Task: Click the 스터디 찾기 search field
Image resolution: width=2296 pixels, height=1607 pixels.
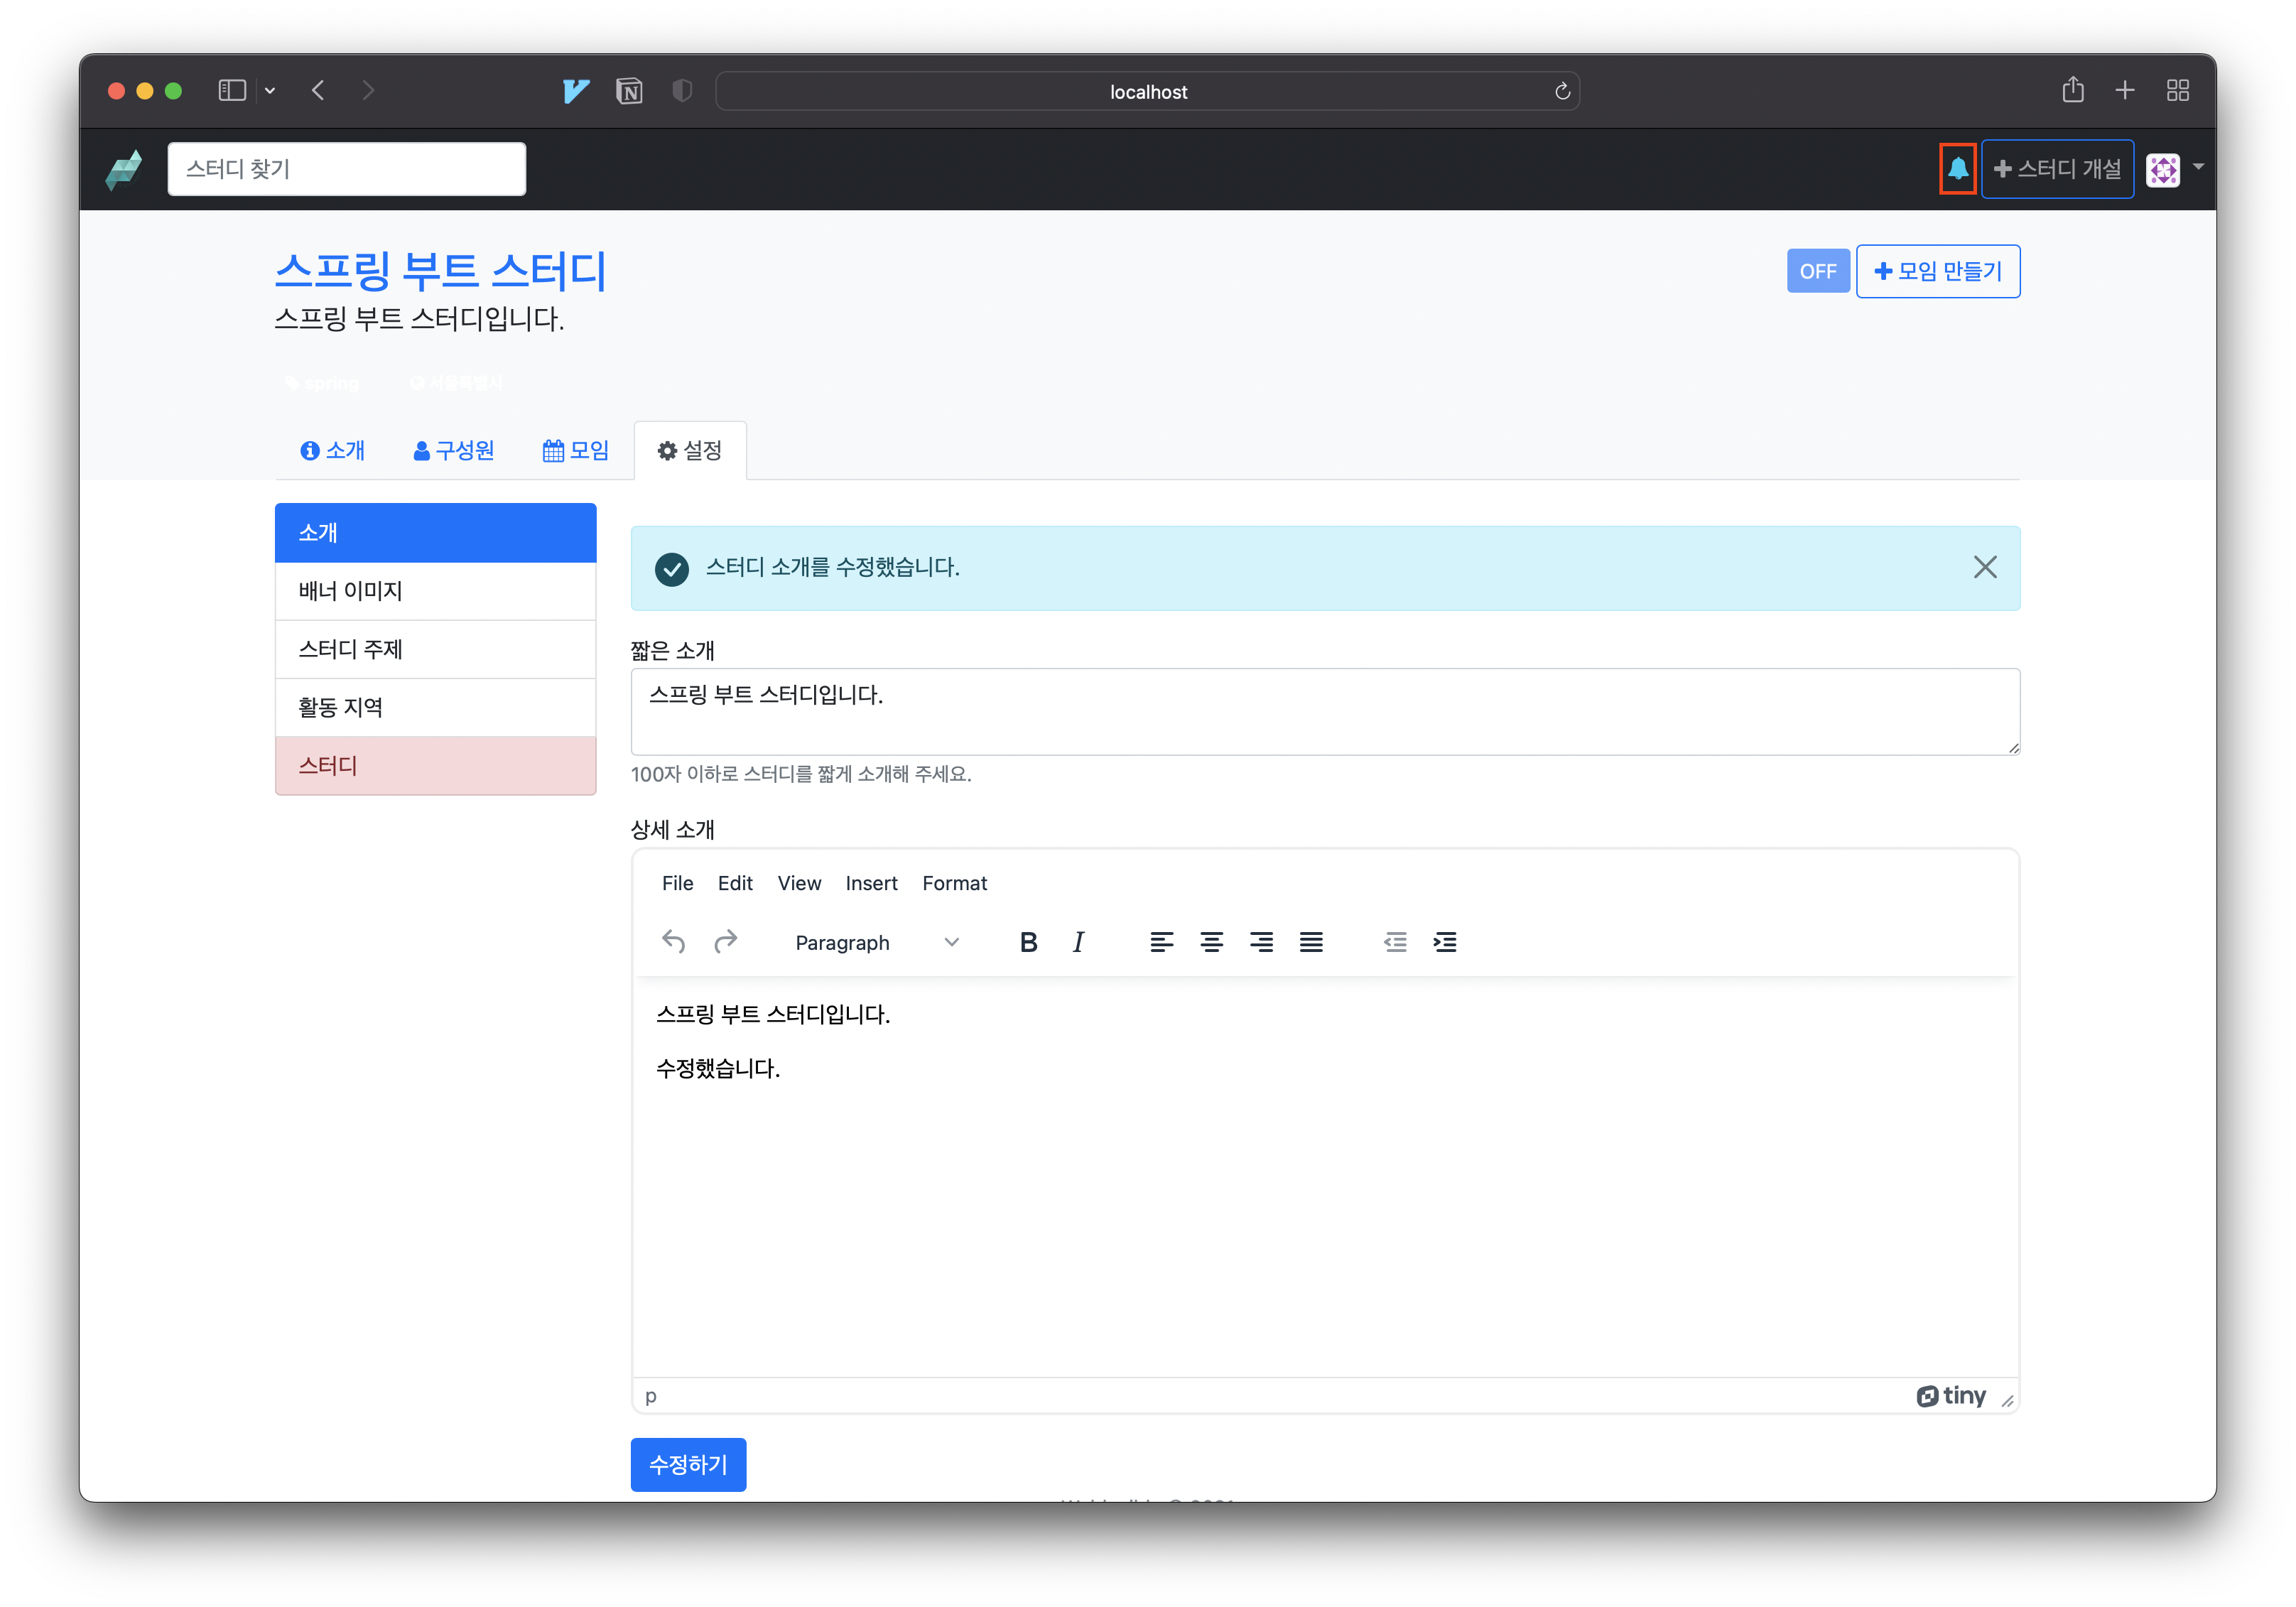Action: point(346,169)
